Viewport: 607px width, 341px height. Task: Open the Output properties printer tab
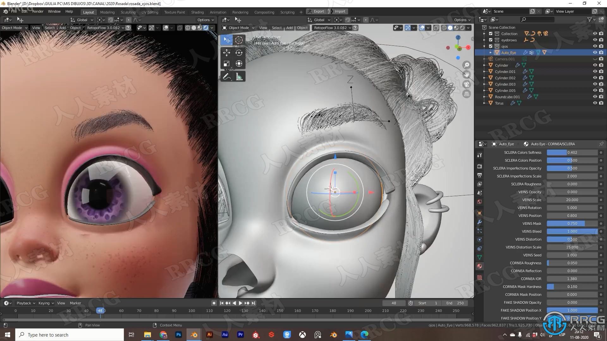click(480, 175)
